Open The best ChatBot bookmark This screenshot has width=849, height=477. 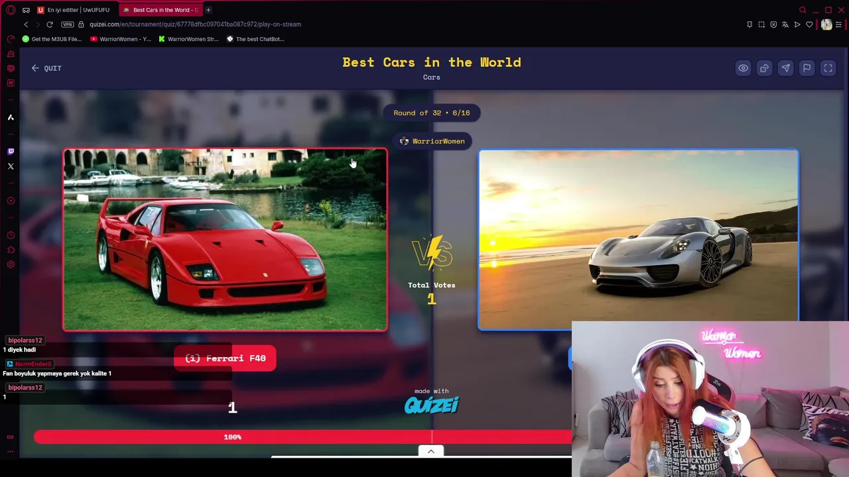coord(255,39)
